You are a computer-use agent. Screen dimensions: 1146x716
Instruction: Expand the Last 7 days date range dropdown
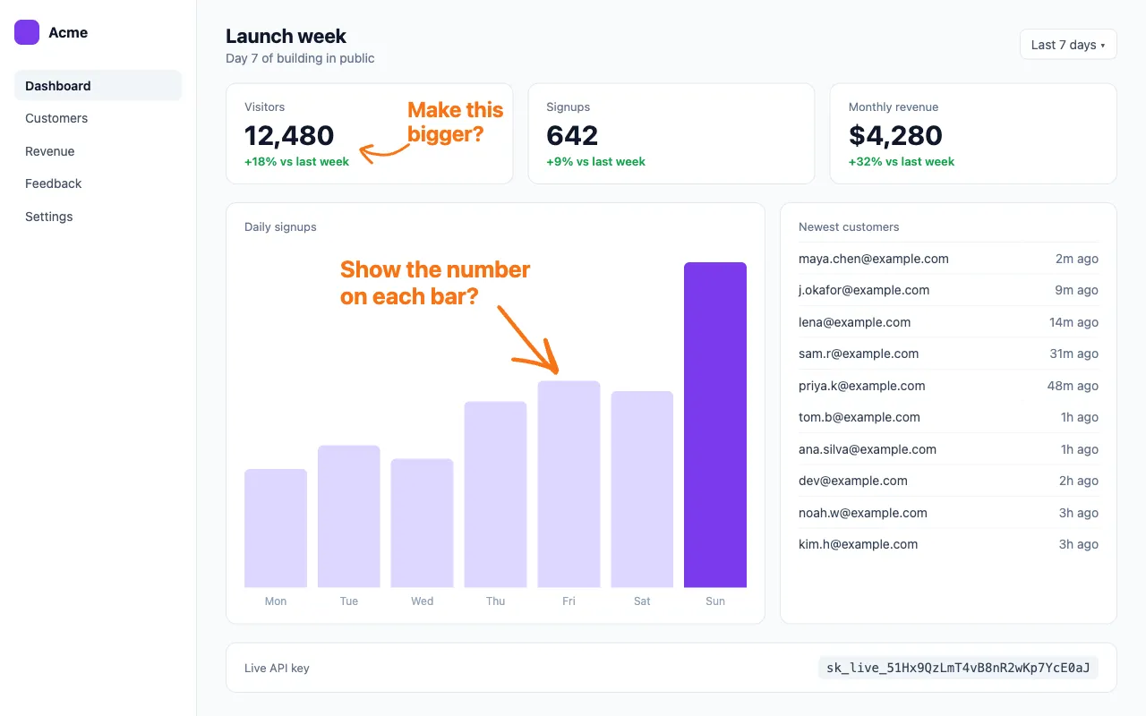(x=1068, y=45)
